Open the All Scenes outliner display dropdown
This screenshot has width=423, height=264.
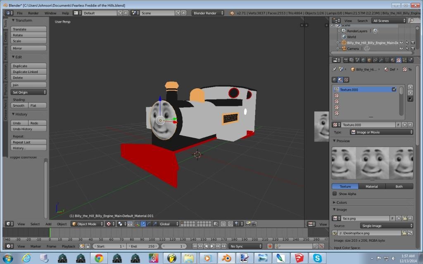tap(389, 21)
